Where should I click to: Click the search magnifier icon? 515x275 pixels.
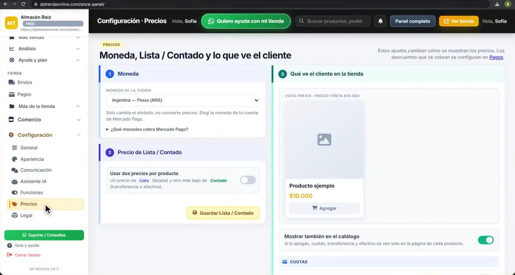[x=302, y=21]
